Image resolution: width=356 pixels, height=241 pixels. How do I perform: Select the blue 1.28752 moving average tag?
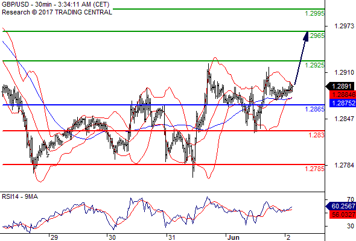click(342, 103)
